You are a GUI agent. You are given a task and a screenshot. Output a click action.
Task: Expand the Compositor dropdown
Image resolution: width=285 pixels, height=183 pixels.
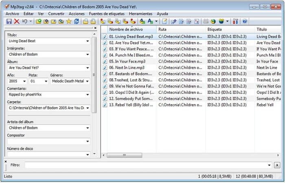point(88,142)
